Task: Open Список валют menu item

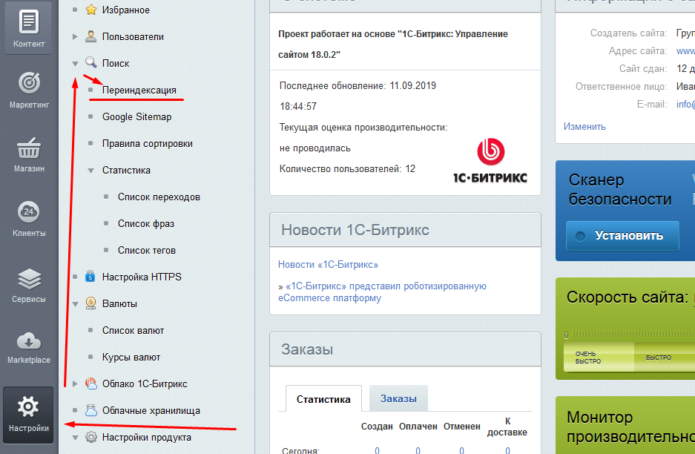Action: tap(133, 330)
